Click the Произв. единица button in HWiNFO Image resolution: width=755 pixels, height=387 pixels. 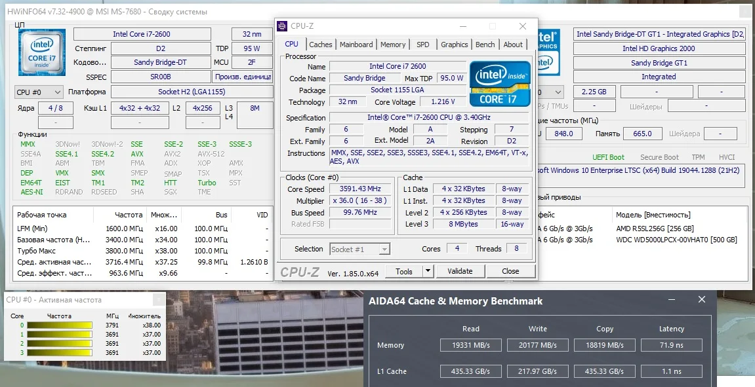click(x=242, y=77)
